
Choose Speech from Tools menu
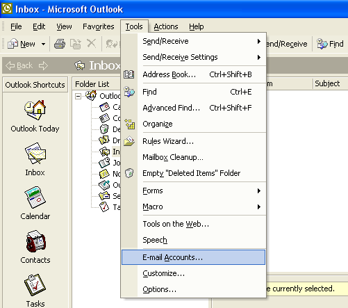193,240
